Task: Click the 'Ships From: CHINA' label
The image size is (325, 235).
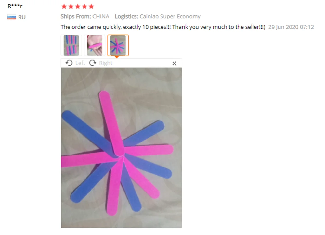Action: pos(85,16)
